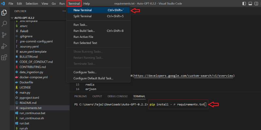Click the terminal command input line

(x=178, y=104)
